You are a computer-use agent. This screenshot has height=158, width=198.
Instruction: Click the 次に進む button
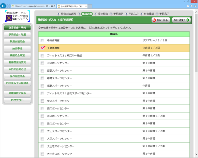point(181,20)
